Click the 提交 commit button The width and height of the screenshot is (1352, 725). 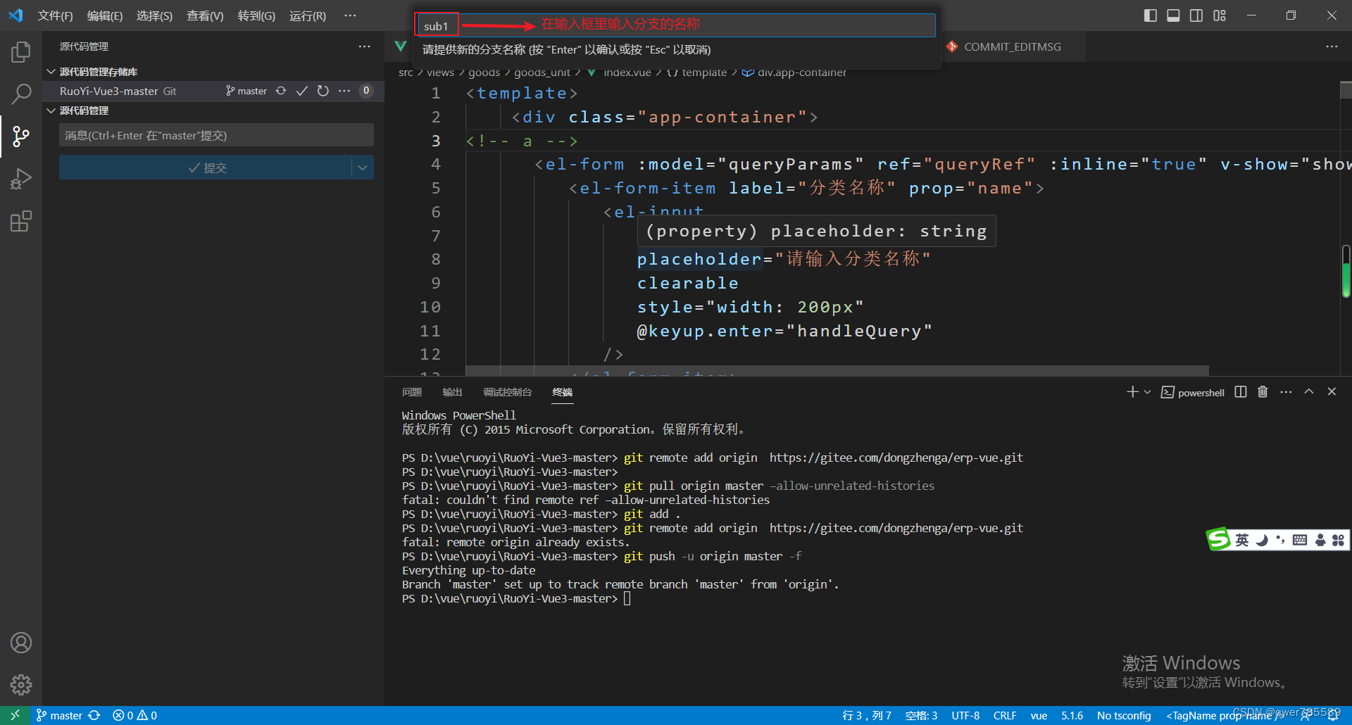206,168
